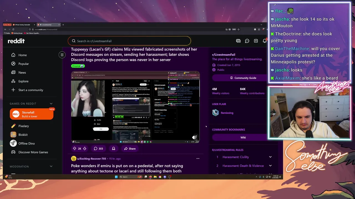Open the Reddit chat icon
This screenshot has height=199, width=355.
(247, 41)
